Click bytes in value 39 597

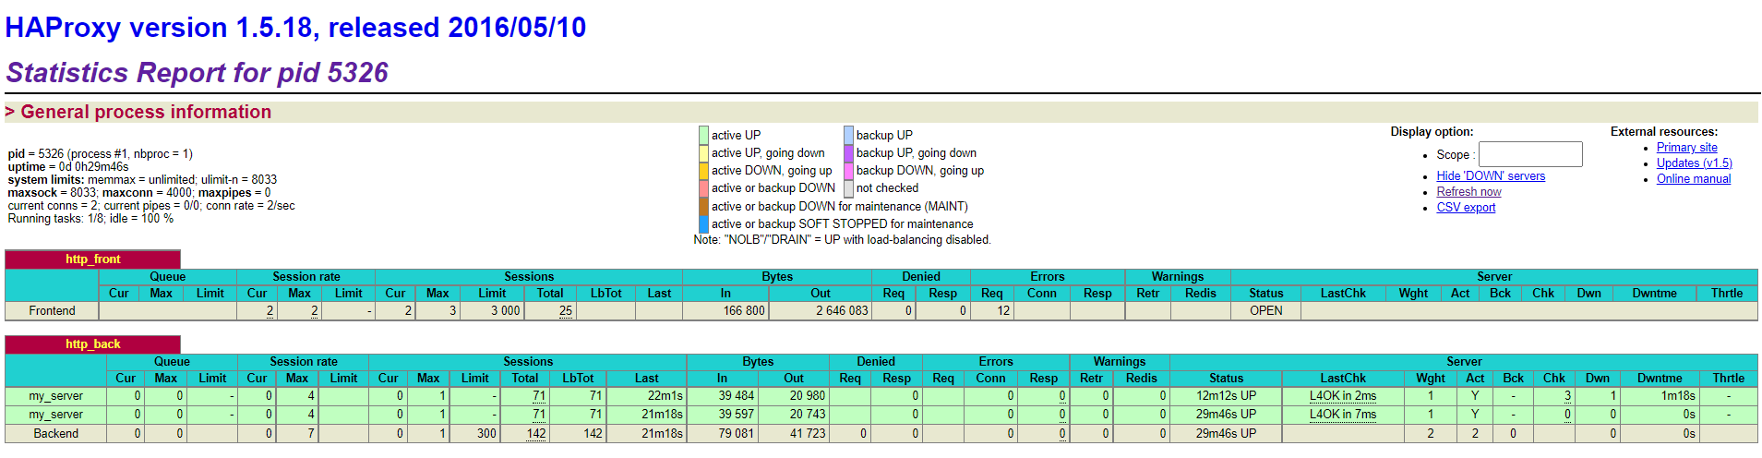click(x=736, y=415)
